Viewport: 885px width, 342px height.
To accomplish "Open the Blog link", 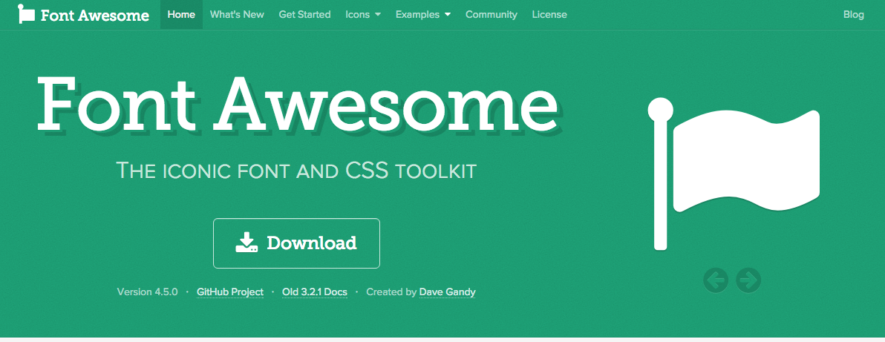I will [853, 15].
